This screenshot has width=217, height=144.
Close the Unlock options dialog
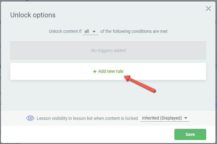point(208,9)
